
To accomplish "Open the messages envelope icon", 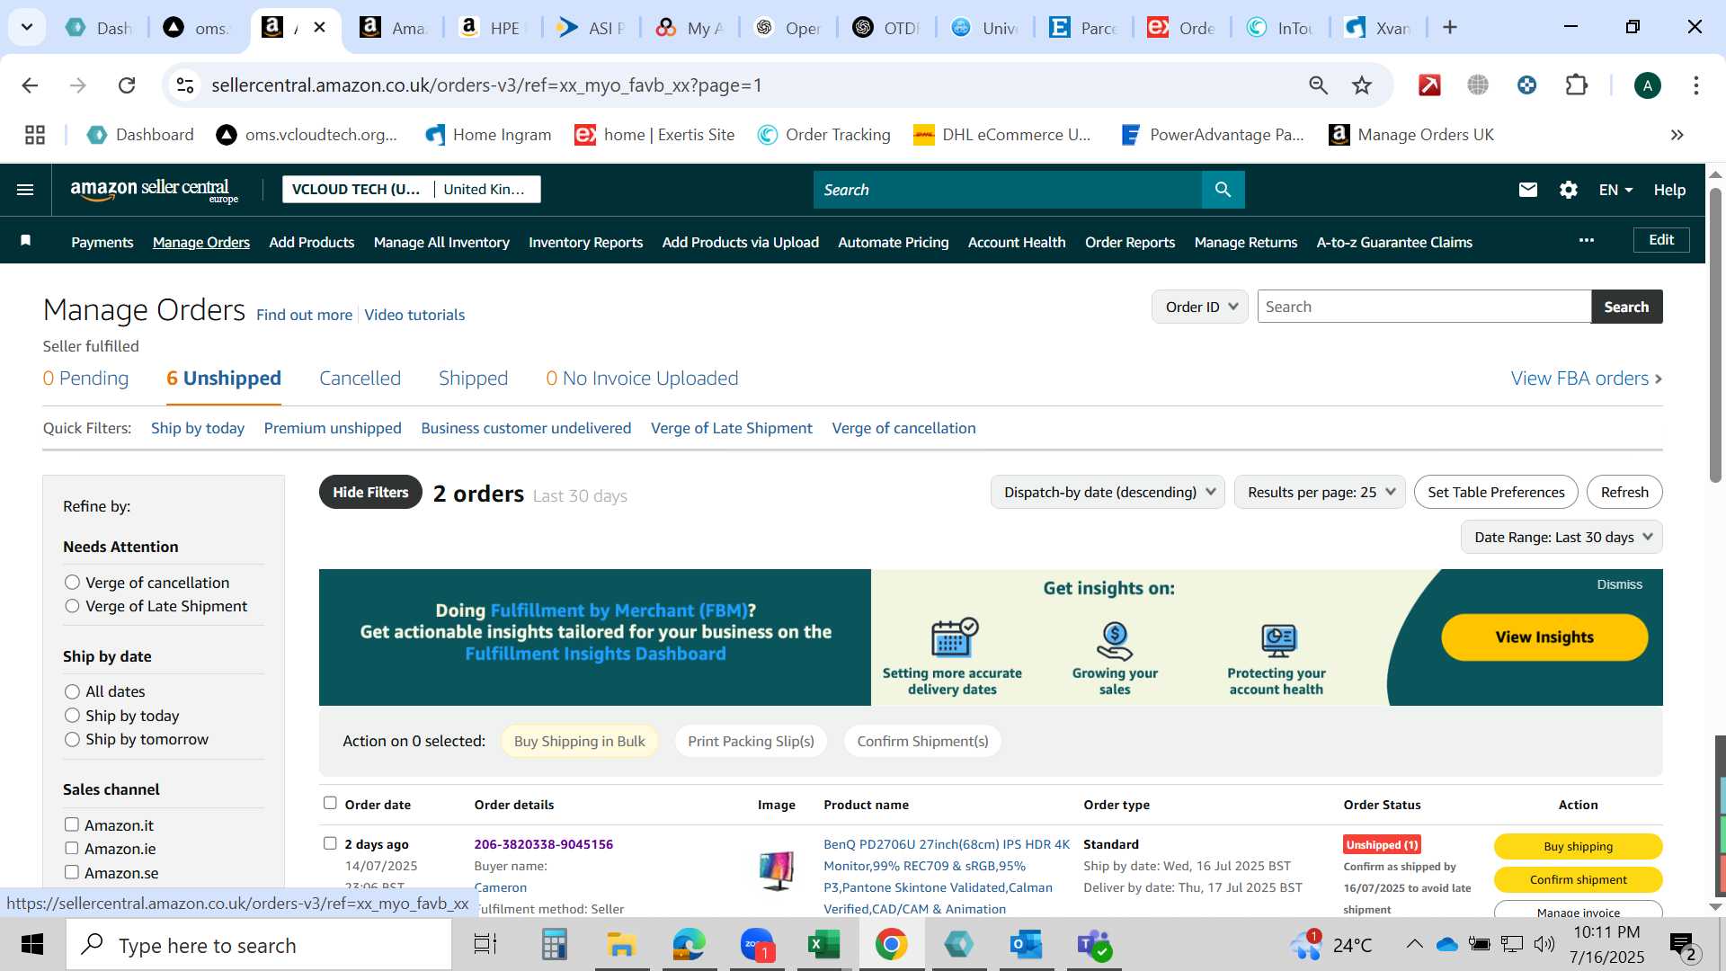I will [x=1527, y=190].
